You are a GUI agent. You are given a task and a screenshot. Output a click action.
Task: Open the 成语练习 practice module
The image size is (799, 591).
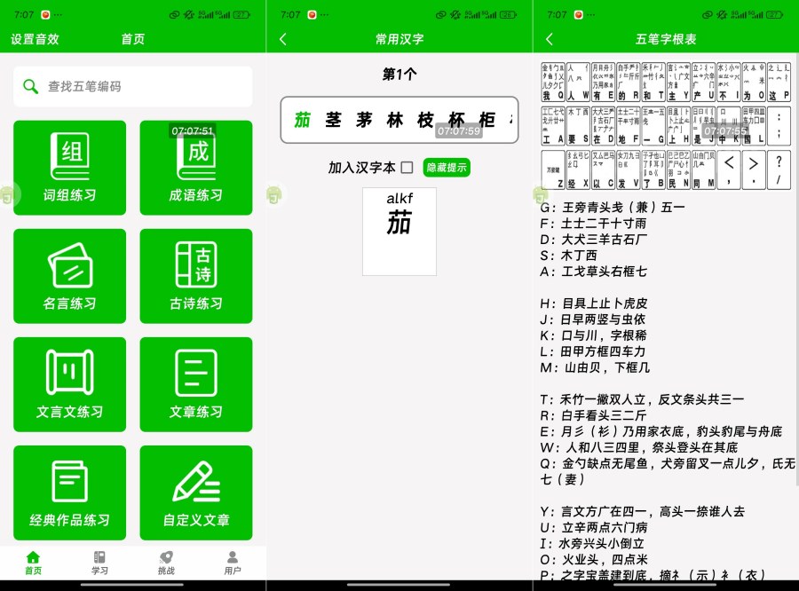click(x=196, y=168)
